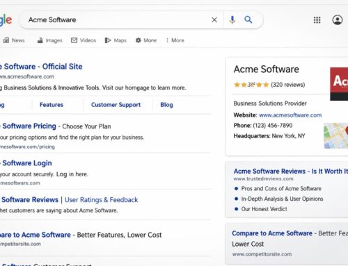348x266 pixels.
Task: Click the Acme Software knowledge panel title
Action: 267,69
